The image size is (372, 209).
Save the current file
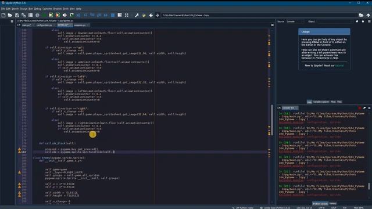coord(17,15)
